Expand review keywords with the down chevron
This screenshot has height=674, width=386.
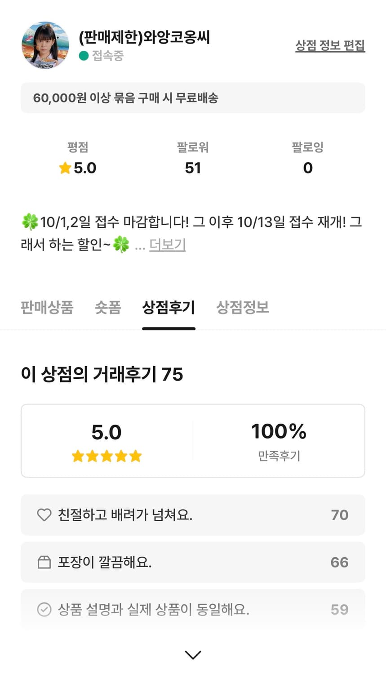[193, 655]
